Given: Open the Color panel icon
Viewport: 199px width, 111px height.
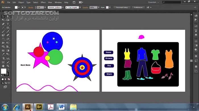Looking at the screenshot, I should tap(196, 16).
